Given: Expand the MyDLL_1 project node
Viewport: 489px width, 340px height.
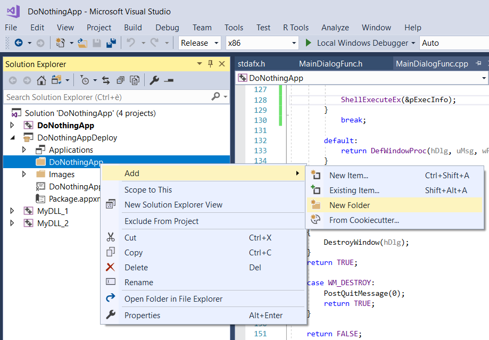Looking at the screenshot, I should (12, 211).
